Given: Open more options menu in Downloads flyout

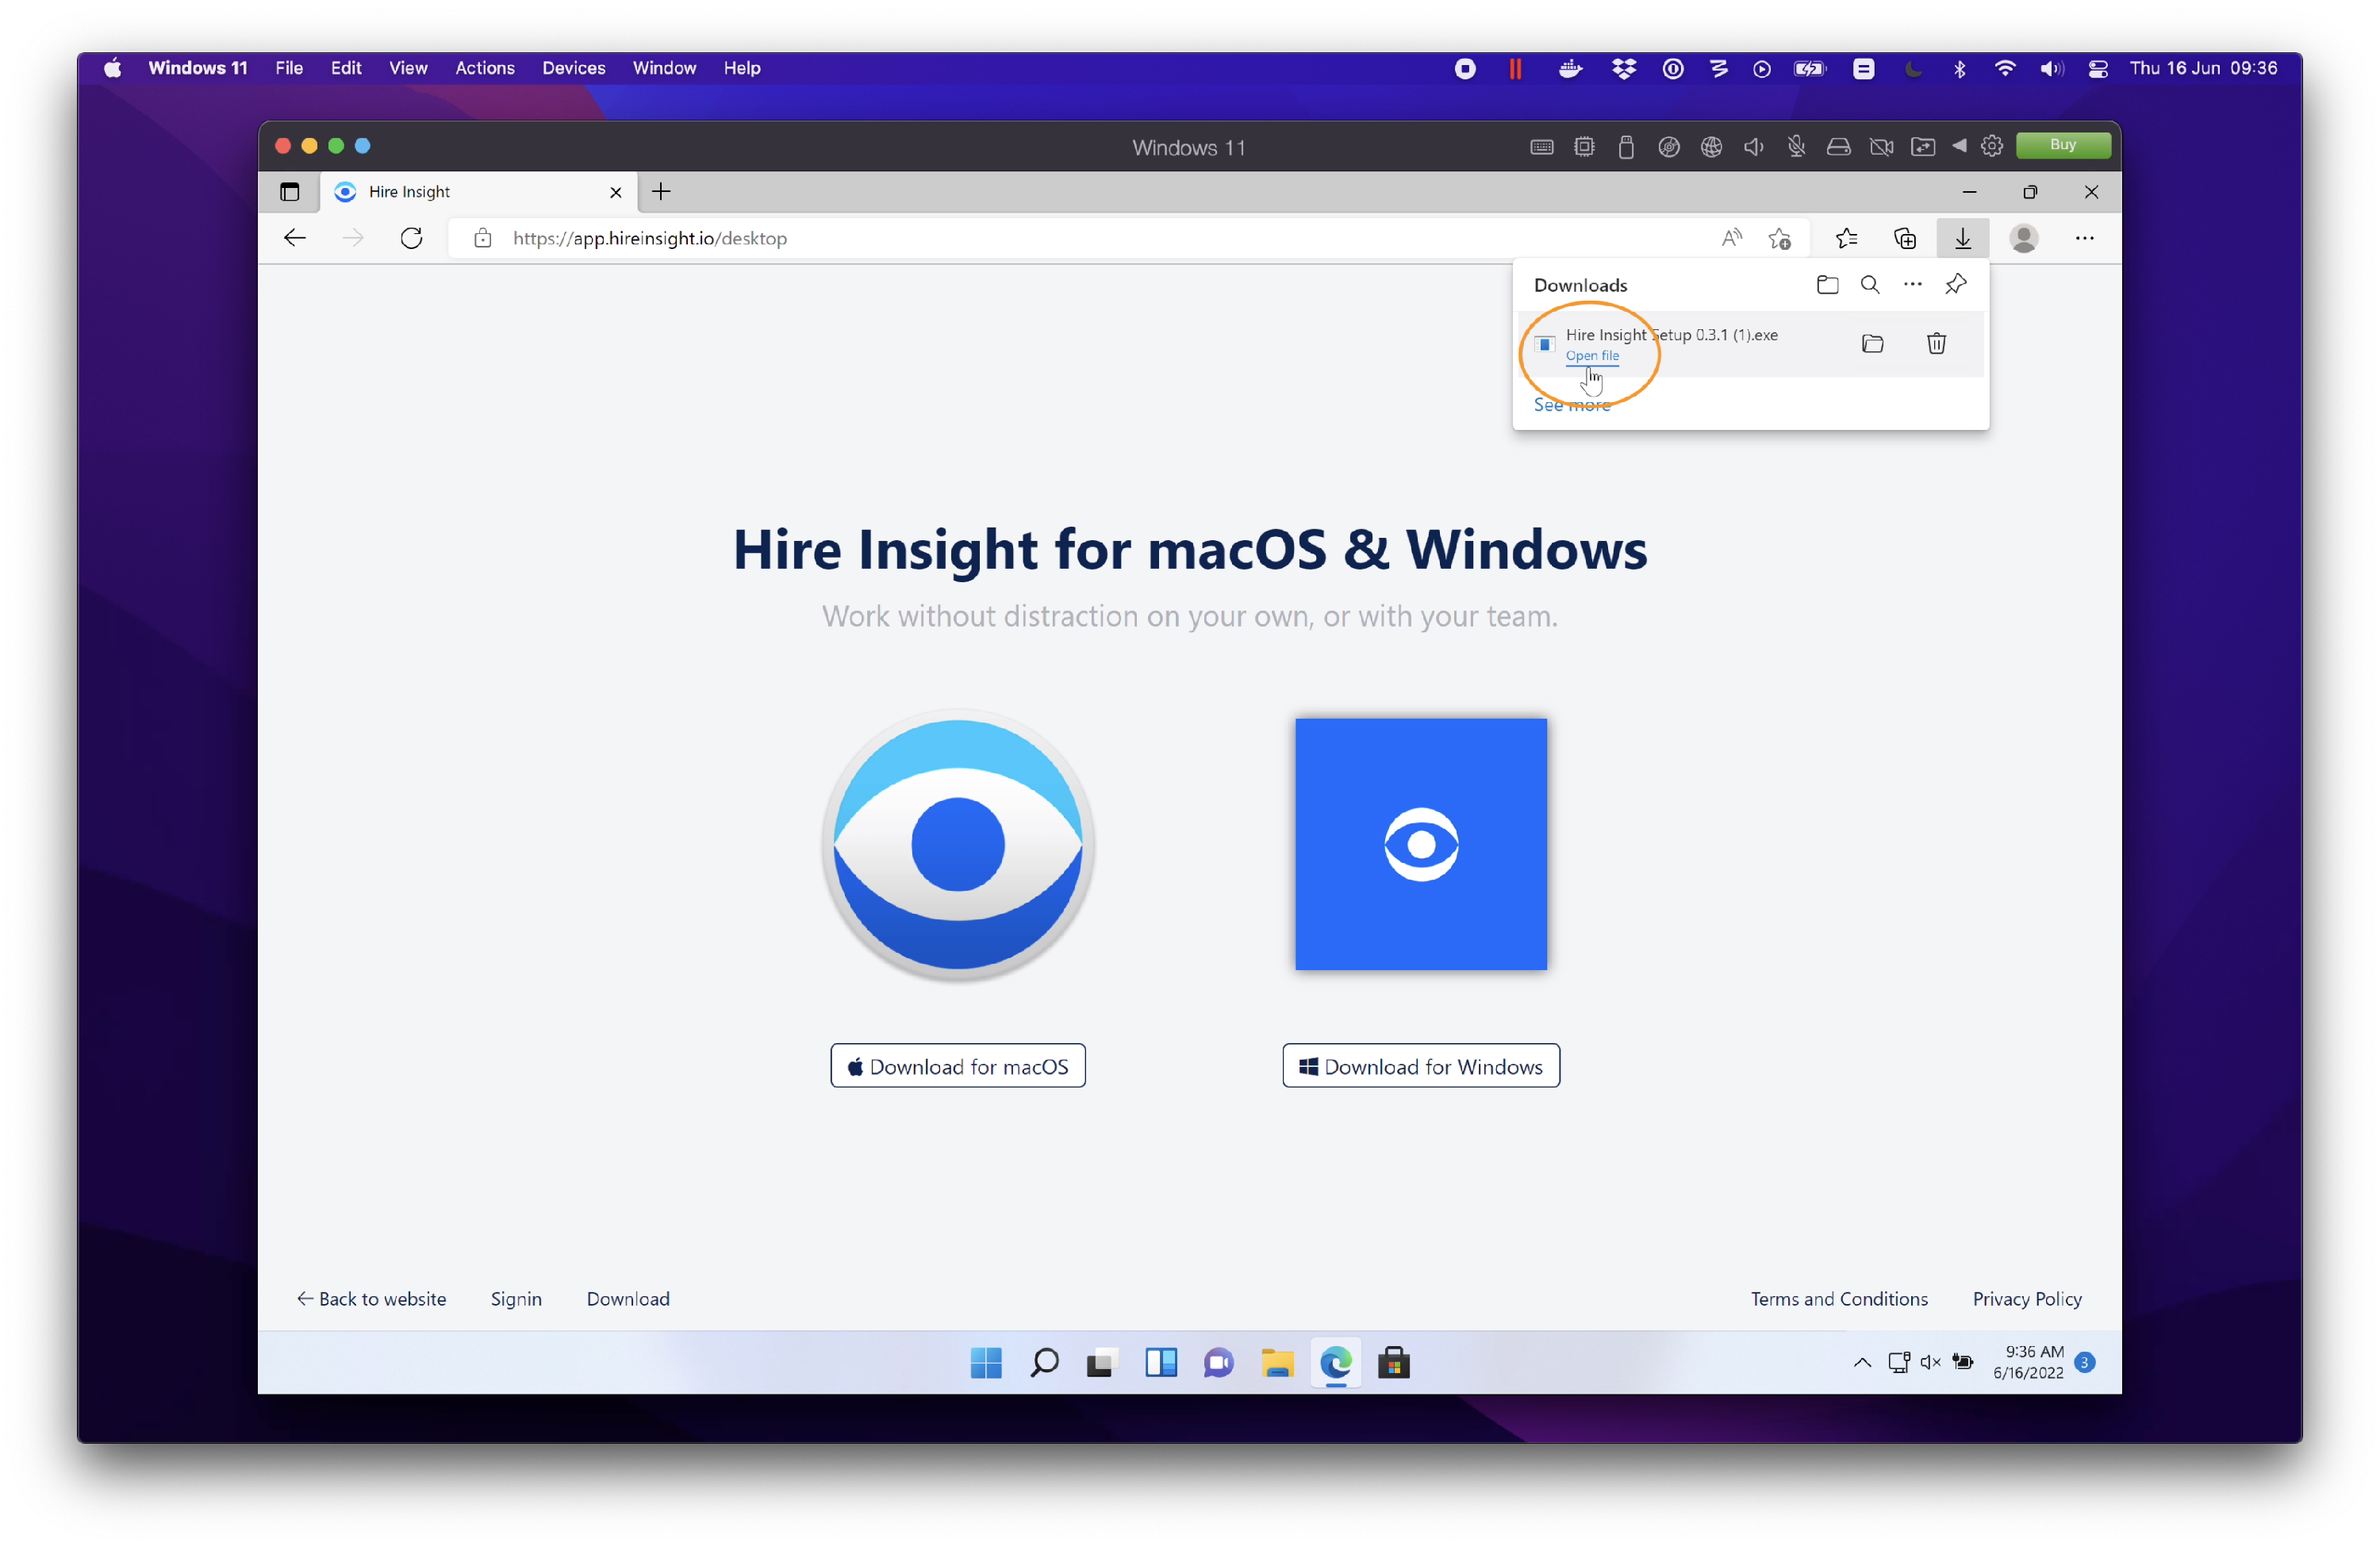Looking at the screenshot, I should pyautogui.click(x=1913, y=284).
